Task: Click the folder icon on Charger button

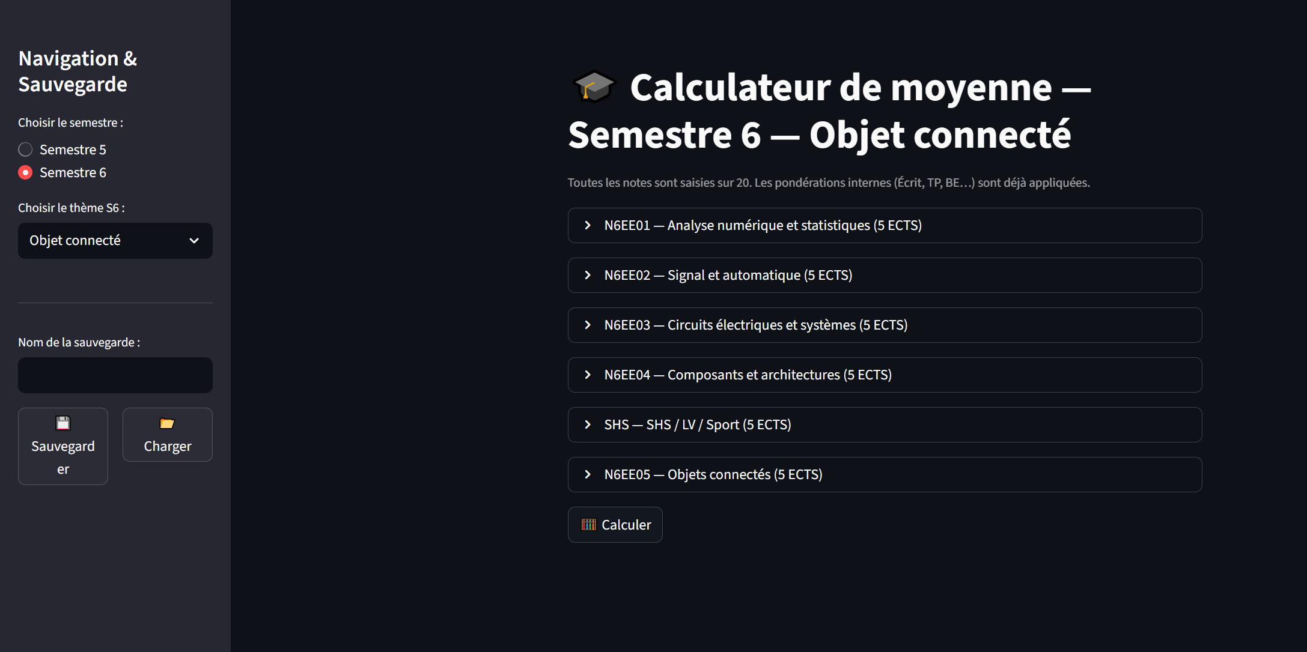Action: (x=166, y=424)
